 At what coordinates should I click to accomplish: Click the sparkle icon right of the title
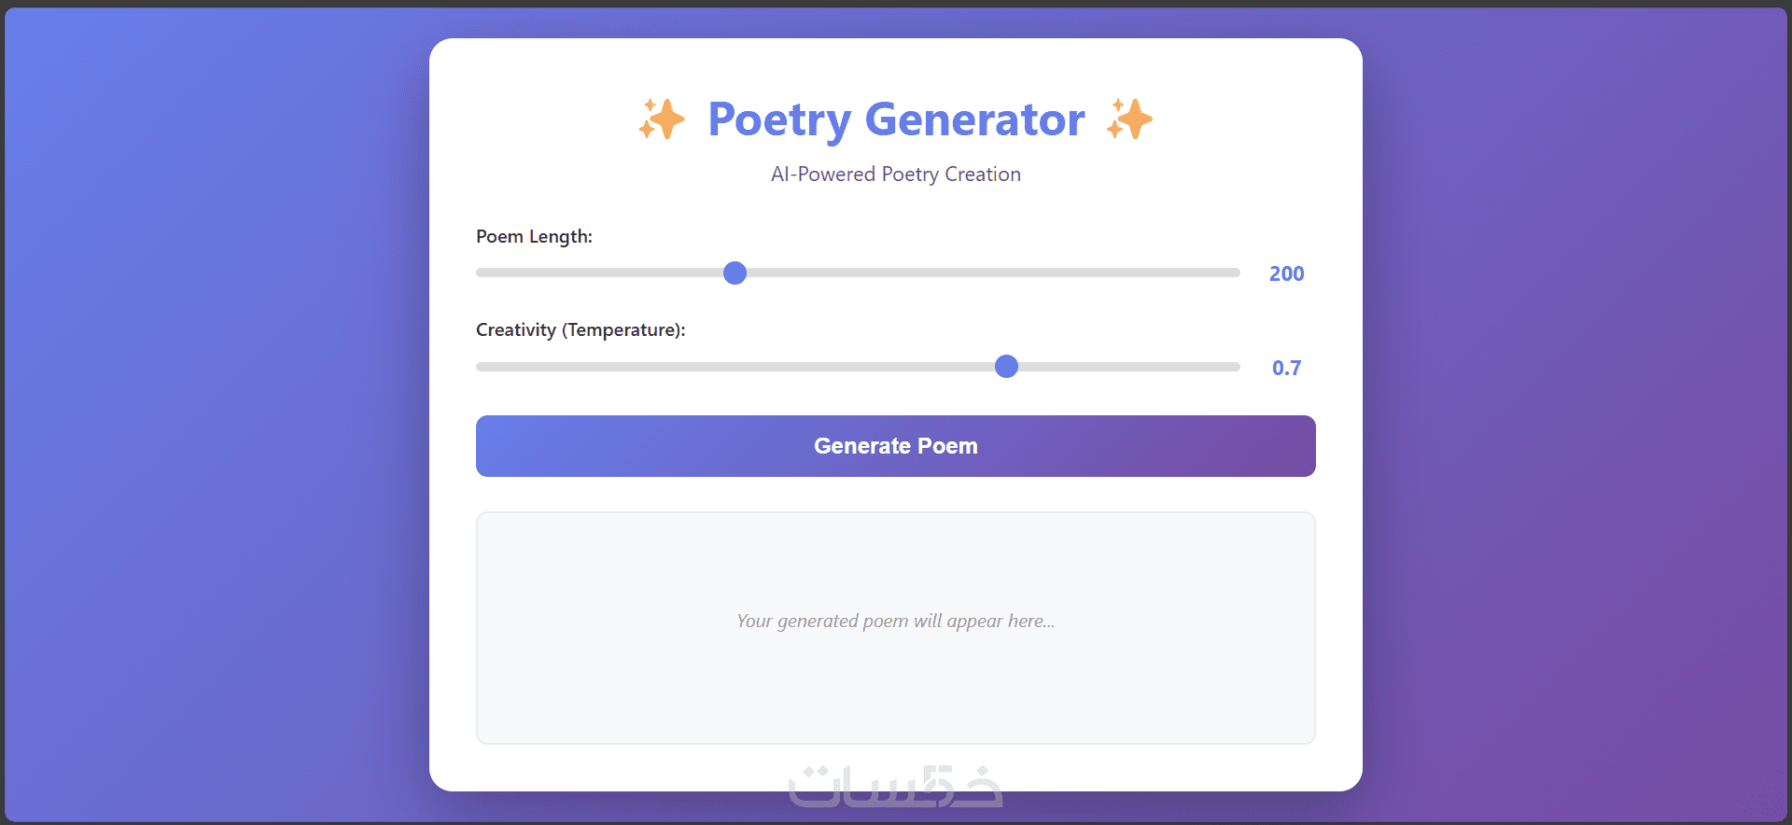(1129, 119)
